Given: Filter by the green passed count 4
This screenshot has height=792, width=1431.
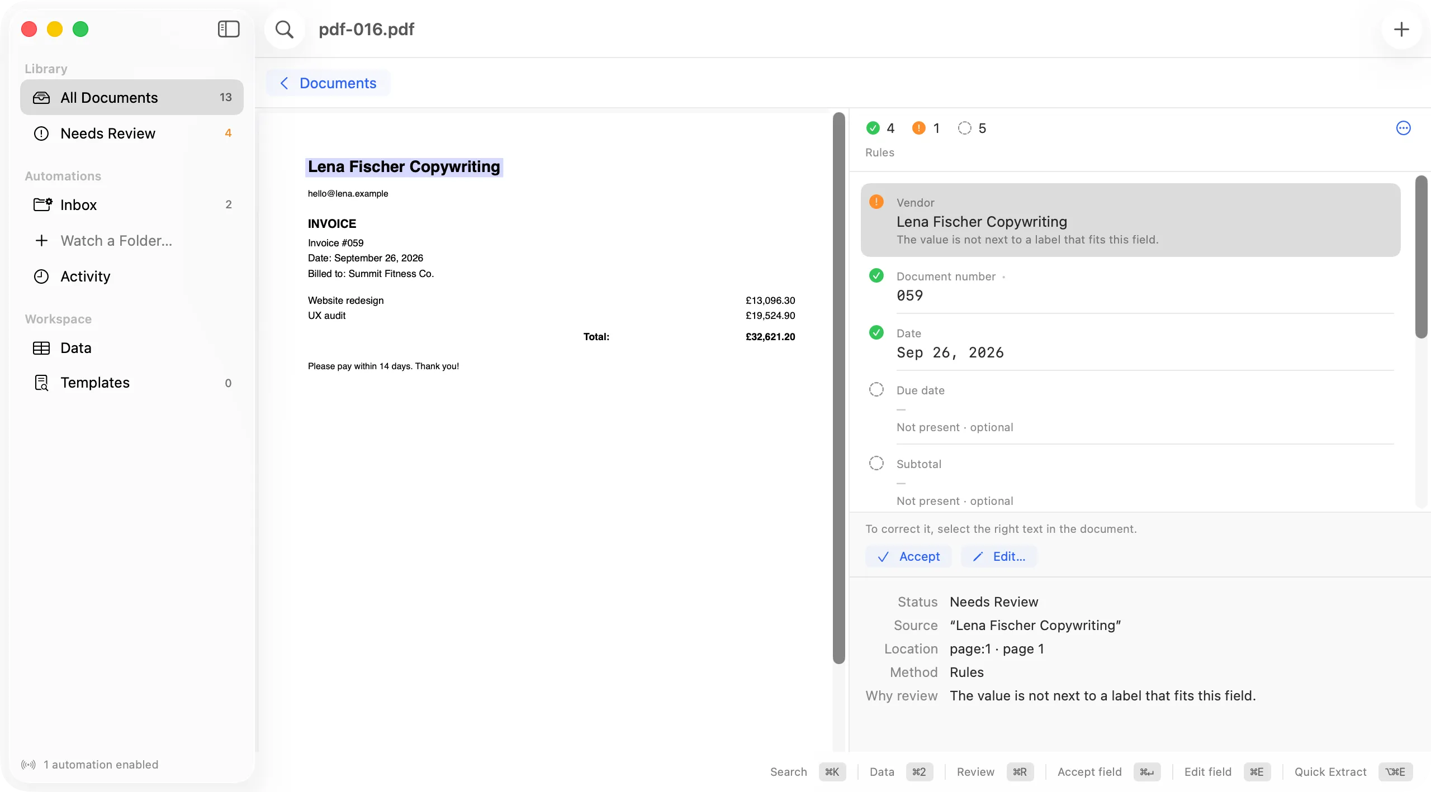Looking at the screenshot, I should click(x=880, y=128).
